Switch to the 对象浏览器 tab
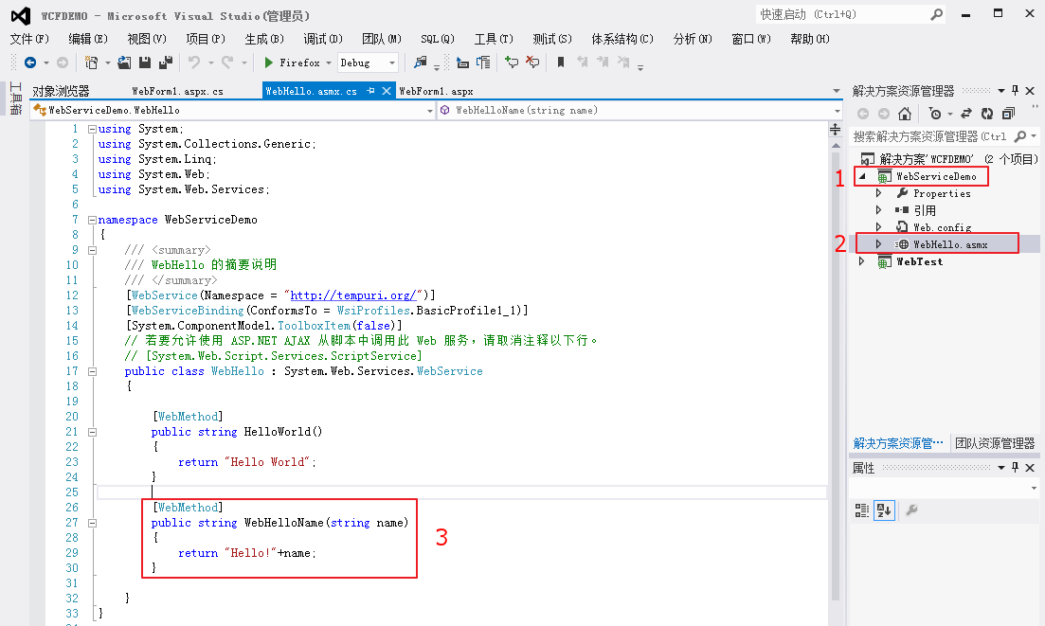 61,91
